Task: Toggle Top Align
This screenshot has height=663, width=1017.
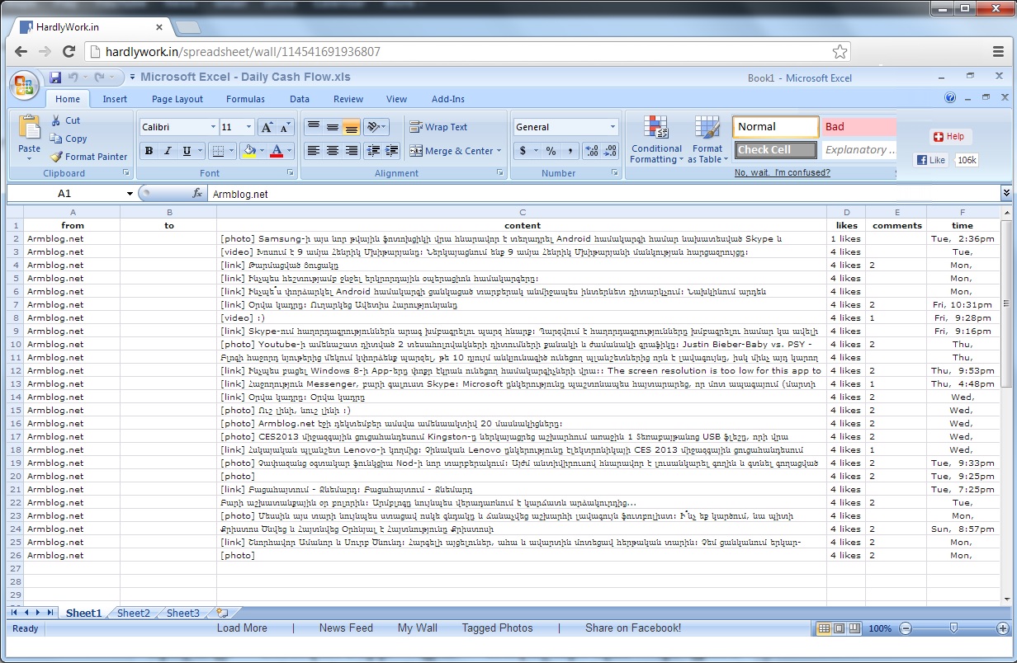Action: pyautogui.click(x=314, y=127)
